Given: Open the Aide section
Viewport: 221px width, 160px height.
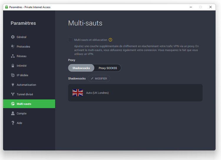Looking at the screenshot, I should coord(29,123).
